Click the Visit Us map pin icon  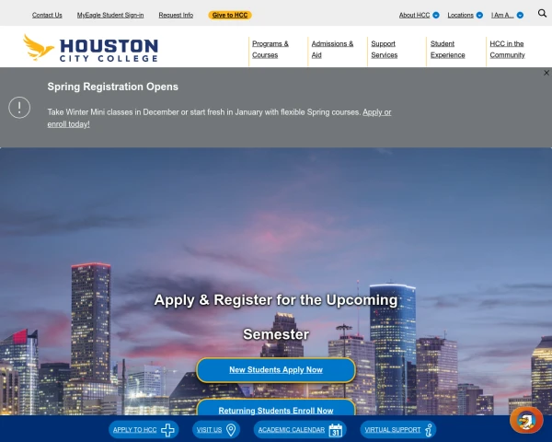231,430
